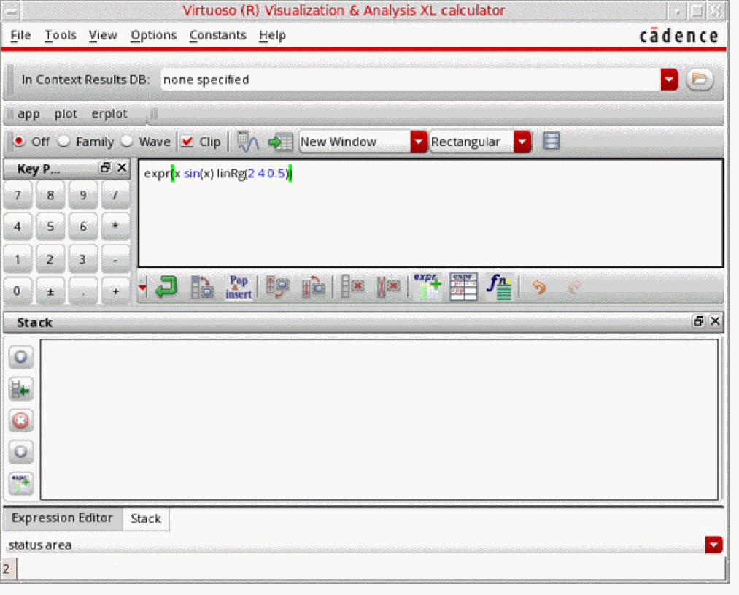Undock the Key Pad panel
The height and width of the screenshot is (595, 739).
pyautogui.click(x=105, y=167)
